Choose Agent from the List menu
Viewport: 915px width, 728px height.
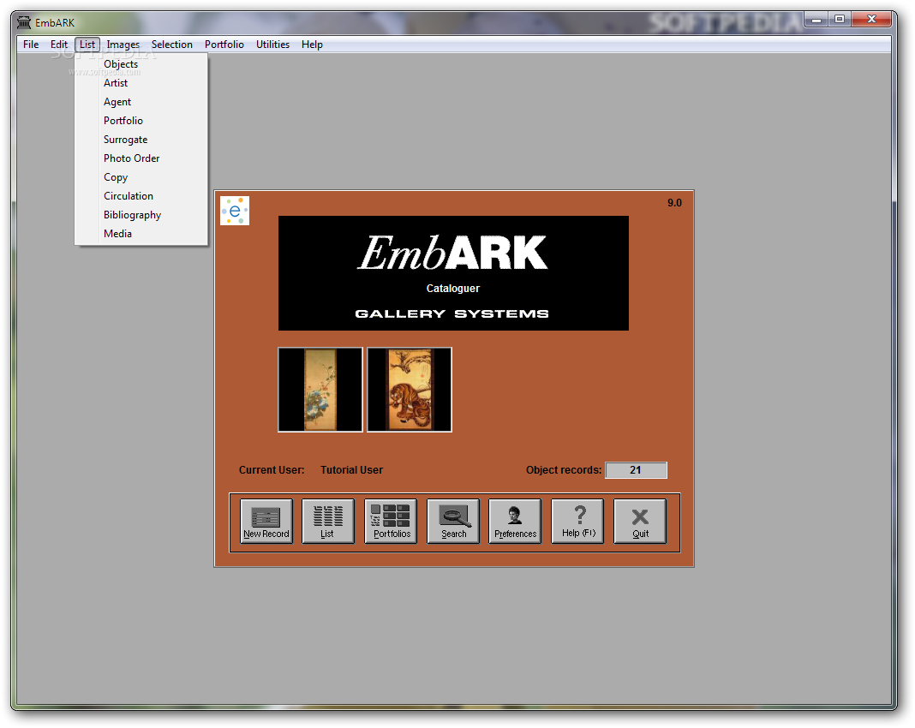click(141, 102)
